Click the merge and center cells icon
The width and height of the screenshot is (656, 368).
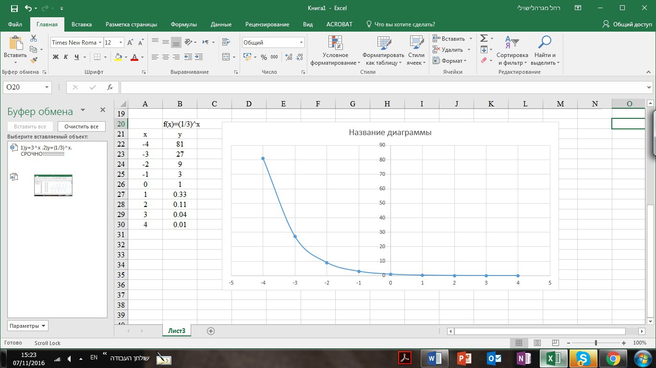click(x=226, y=57)
